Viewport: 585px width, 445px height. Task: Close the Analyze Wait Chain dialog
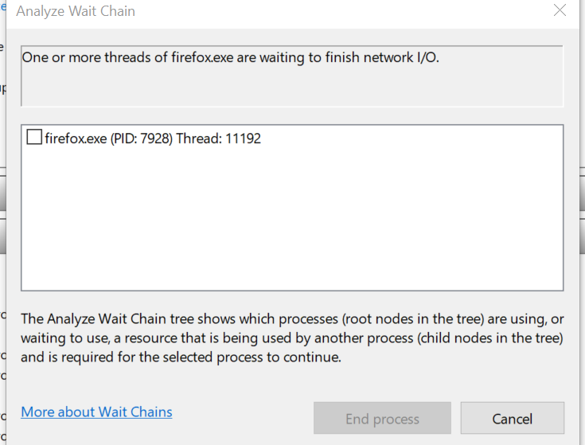(x=560, y=11)
